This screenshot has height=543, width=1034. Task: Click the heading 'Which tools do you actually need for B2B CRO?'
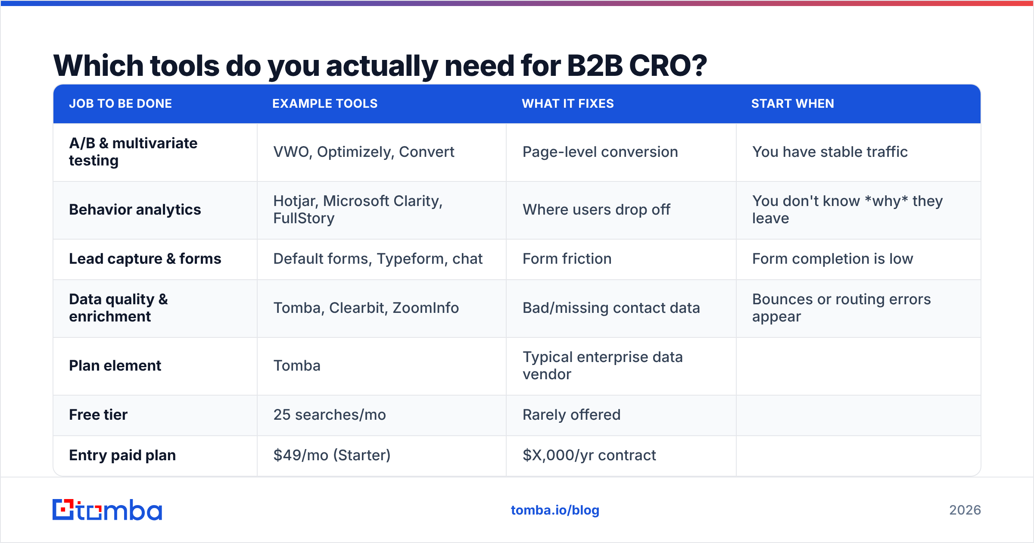tap(380, 66)
